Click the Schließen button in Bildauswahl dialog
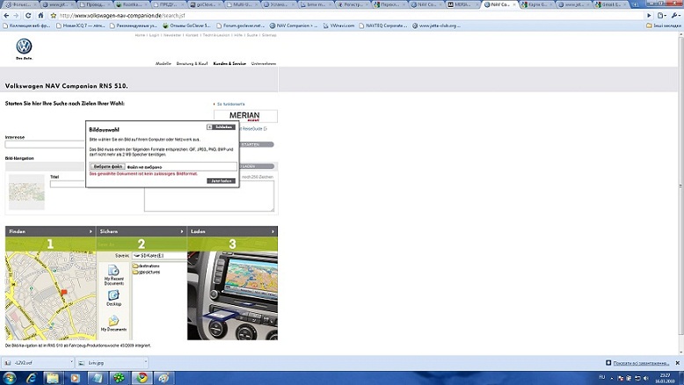This screenshot has width=684, height=385. 222,127
